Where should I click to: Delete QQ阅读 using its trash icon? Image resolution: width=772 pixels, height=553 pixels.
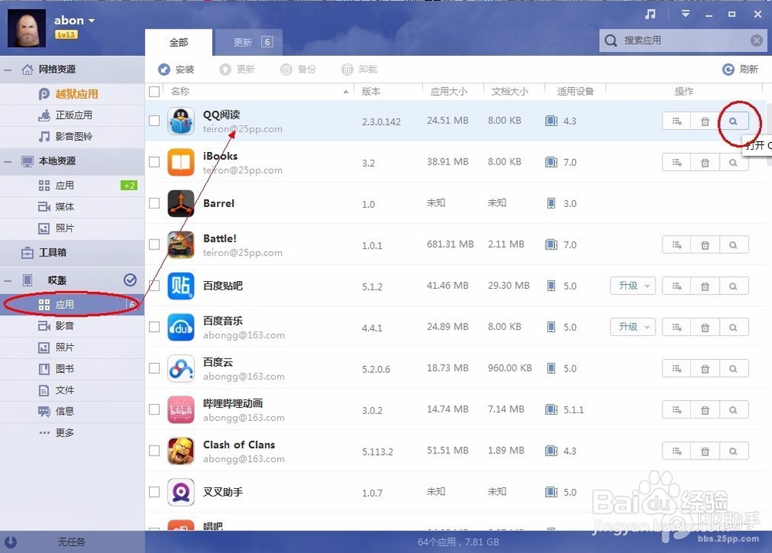tap(705, 121)
